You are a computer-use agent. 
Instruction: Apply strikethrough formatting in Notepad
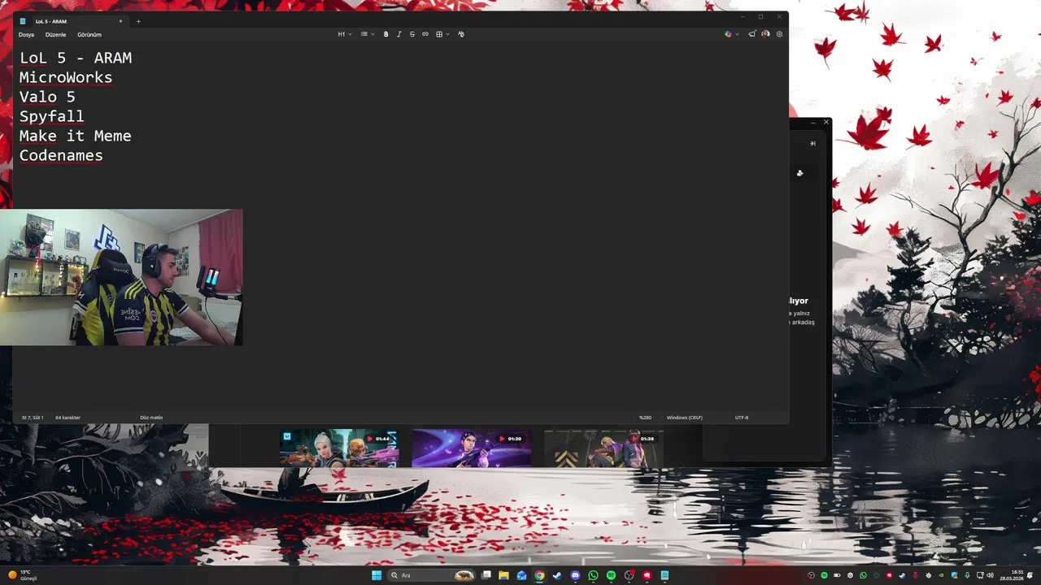point(412,34)
